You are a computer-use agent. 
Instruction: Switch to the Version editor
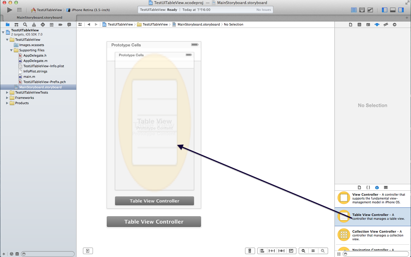coord(370,10)
